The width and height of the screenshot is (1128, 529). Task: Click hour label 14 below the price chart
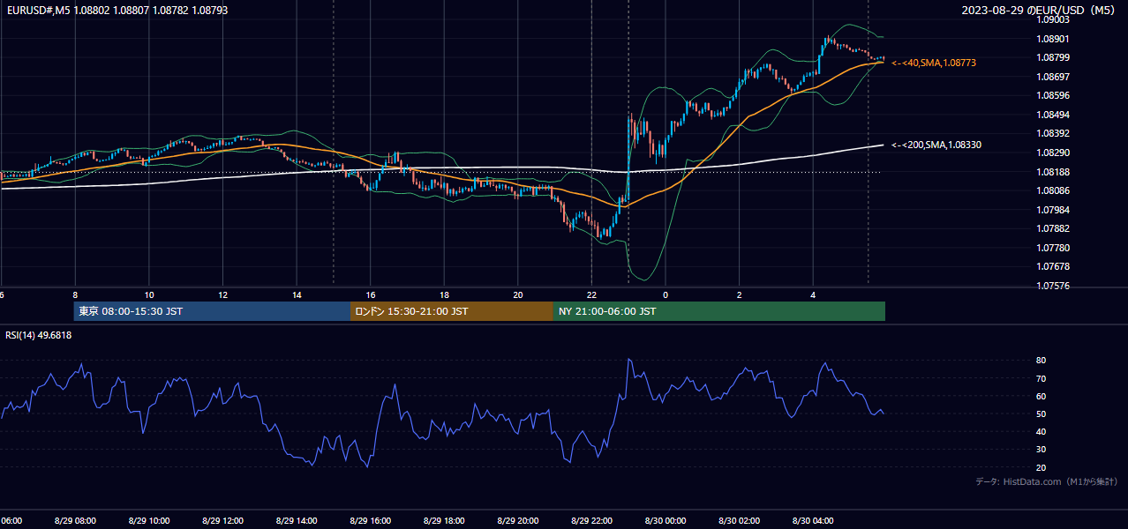(x=297, y=295)
